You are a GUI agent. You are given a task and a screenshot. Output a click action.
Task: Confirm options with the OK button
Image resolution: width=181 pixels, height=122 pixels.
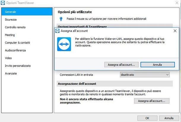[147, 118]
